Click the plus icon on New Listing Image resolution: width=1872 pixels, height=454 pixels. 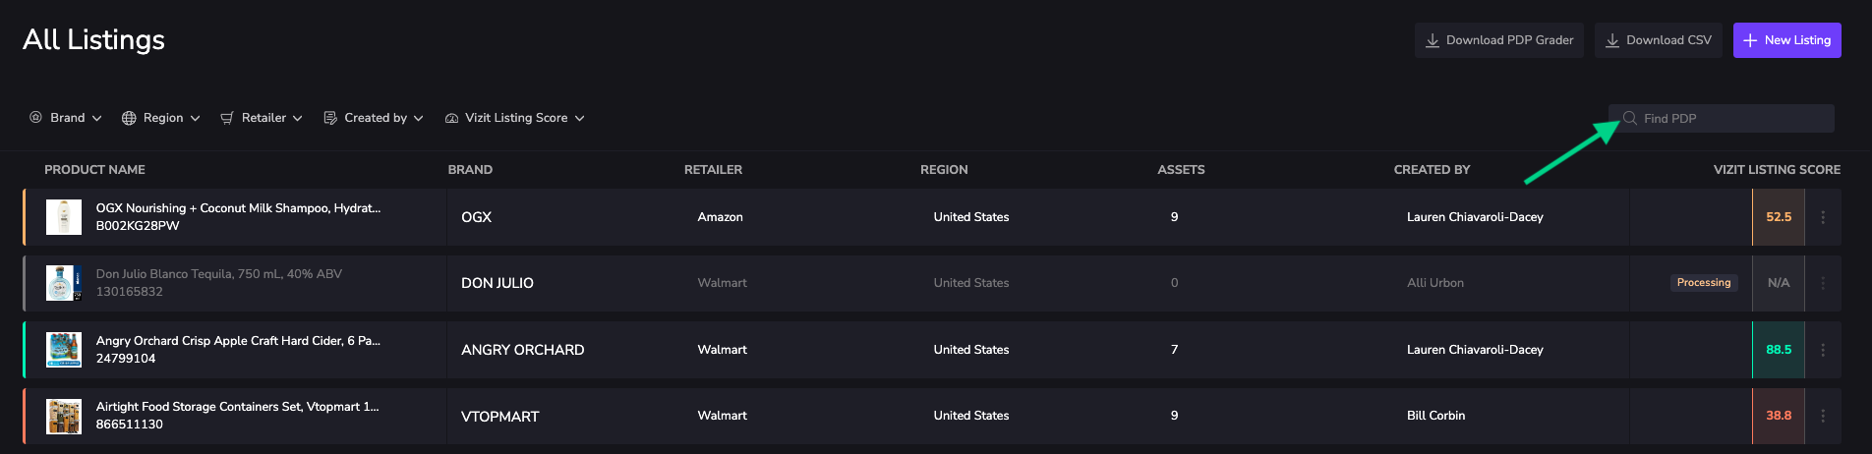(x=1750, y=40)
